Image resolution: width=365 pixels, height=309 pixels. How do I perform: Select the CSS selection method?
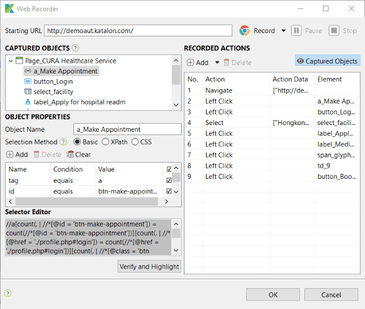tap(141, 142)
